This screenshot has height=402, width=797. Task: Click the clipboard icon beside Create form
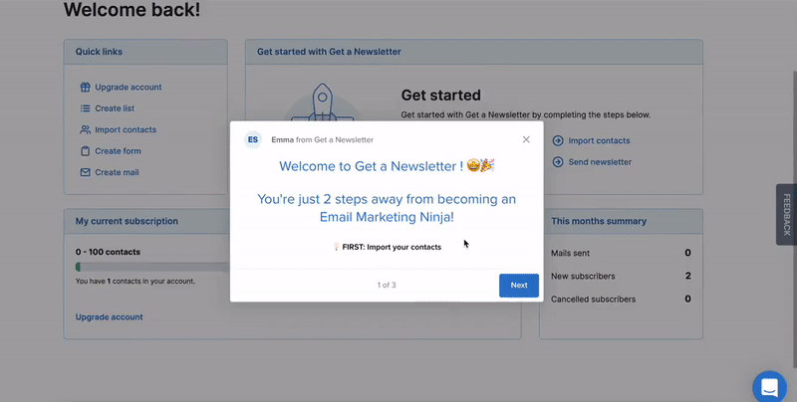pyautogui.click(x=86, y=151)
